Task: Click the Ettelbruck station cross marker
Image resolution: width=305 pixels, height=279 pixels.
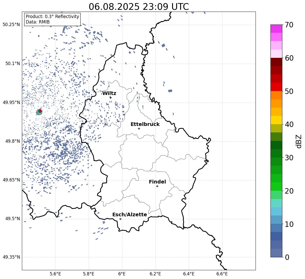Action: point(139,129)
